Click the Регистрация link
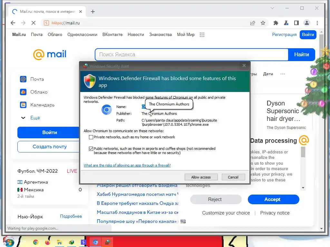The height and width of the screenshot is (247, 330). point(284,35)
